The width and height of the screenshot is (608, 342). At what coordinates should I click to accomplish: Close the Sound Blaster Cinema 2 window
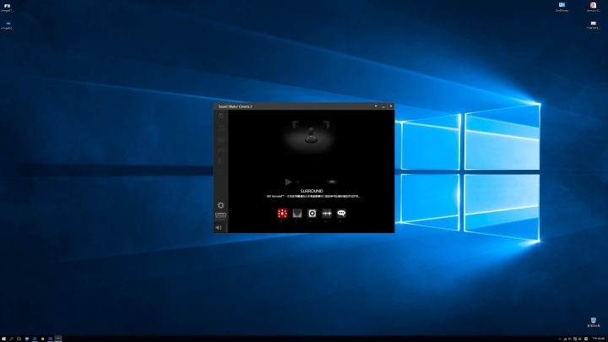click(x=390, y=106)
